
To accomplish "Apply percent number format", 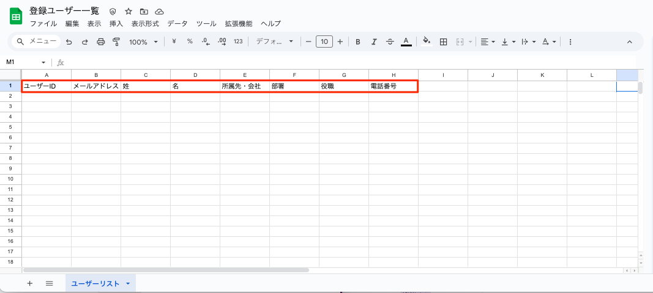I will click(x=190, y=42).
